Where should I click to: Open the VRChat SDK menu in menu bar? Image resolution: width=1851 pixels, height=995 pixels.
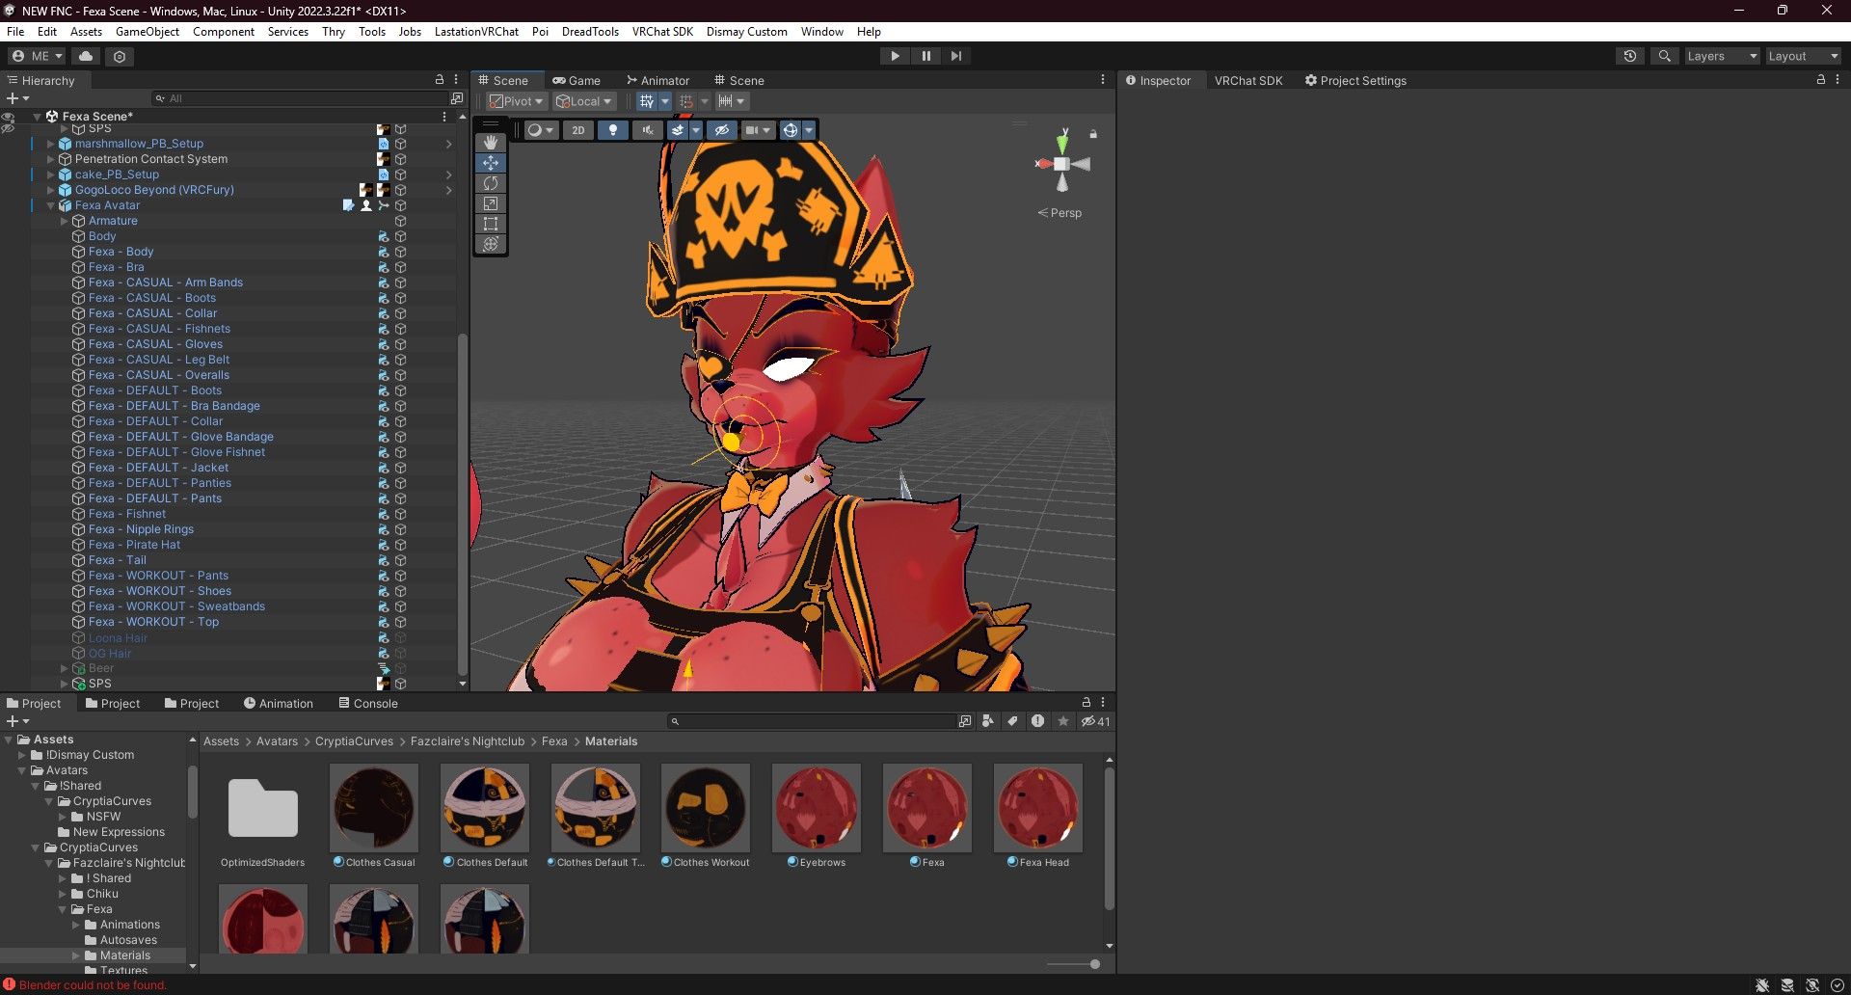pos(662,32)
